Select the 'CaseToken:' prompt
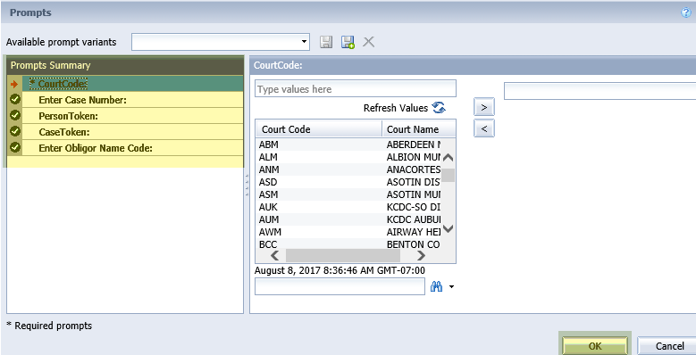This screenshot has height=355, width=696. (x=133, y=132)
